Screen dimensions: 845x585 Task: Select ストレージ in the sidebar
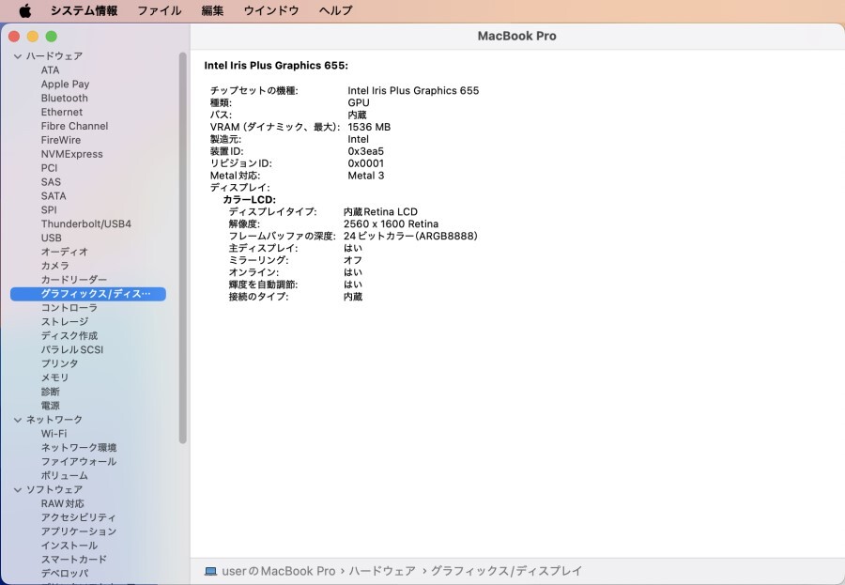(x=65, y=322)
